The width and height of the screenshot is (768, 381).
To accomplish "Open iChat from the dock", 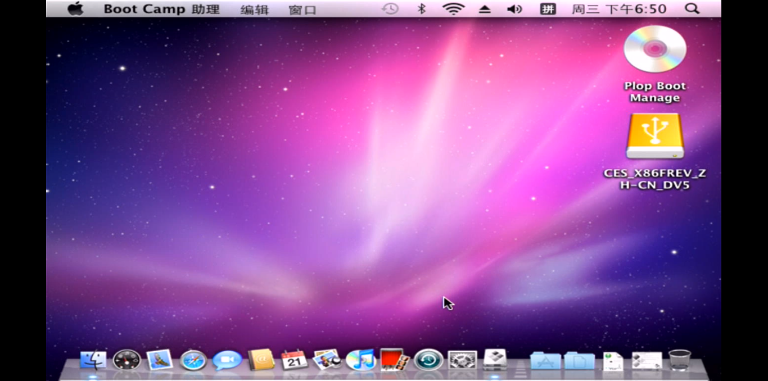I will tap(227, 360).
